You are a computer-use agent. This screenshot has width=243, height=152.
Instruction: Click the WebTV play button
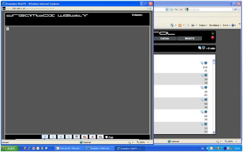53,137
